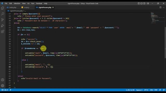
Task: Click the VS Code logo icon
Action: (2, 3)
